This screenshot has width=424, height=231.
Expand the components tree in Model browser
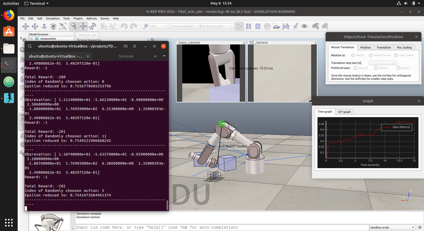(x=31, y=39)
